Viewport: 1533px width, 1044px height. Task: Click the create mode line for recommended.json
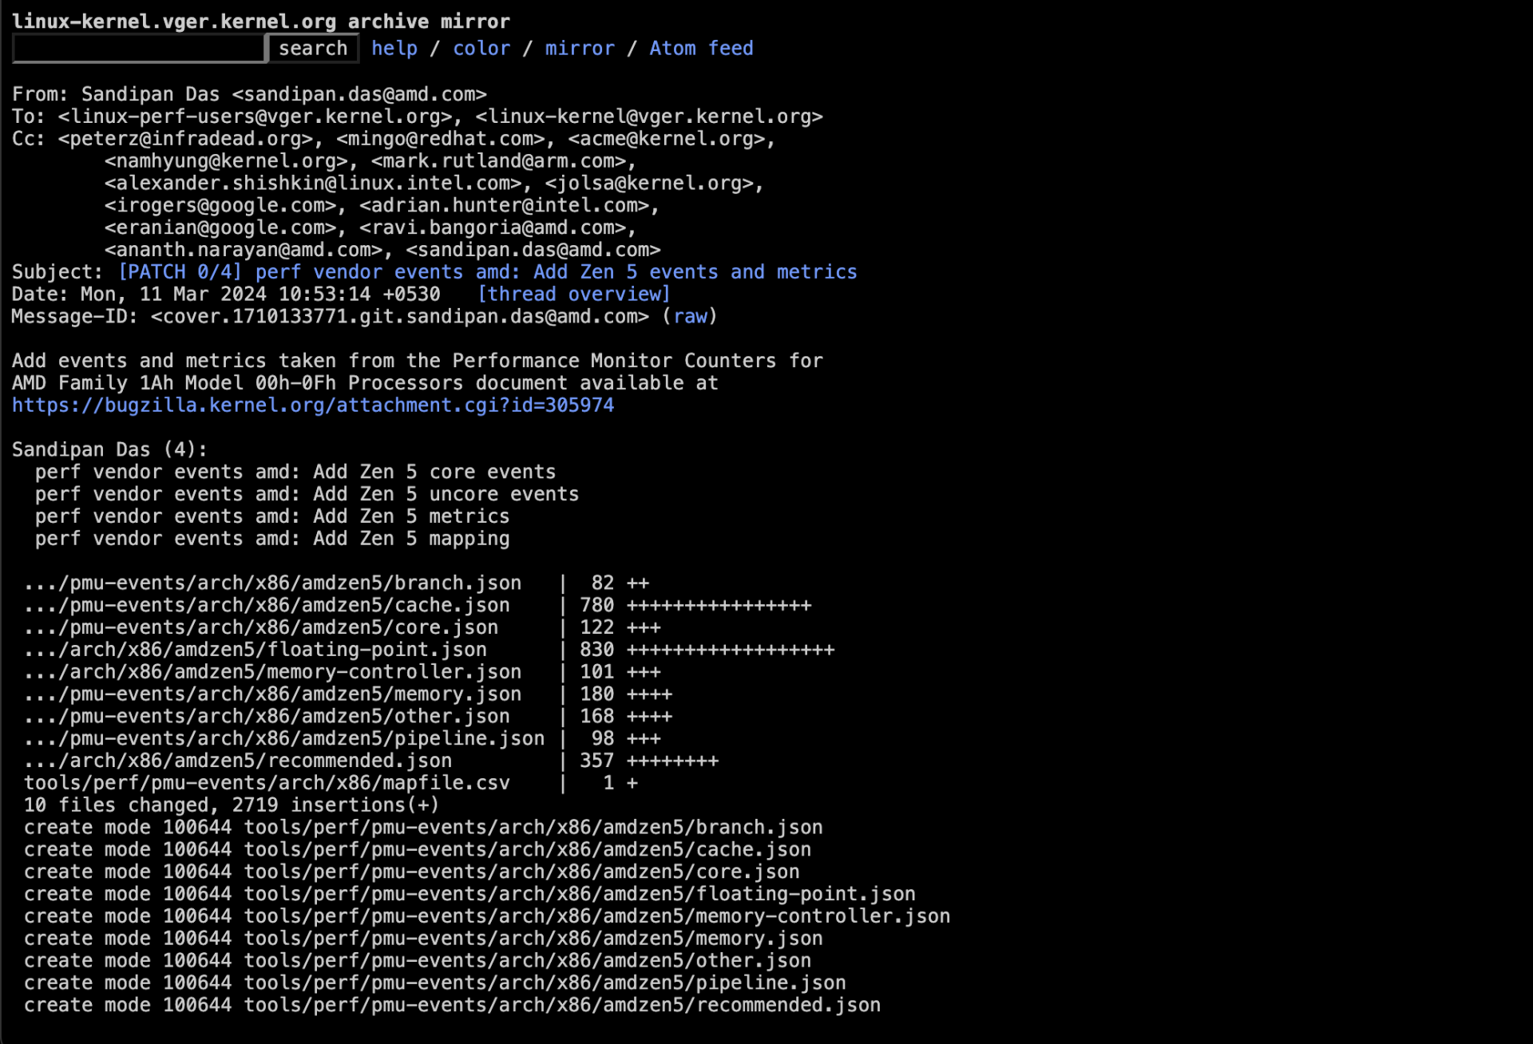click(452, 1006)
